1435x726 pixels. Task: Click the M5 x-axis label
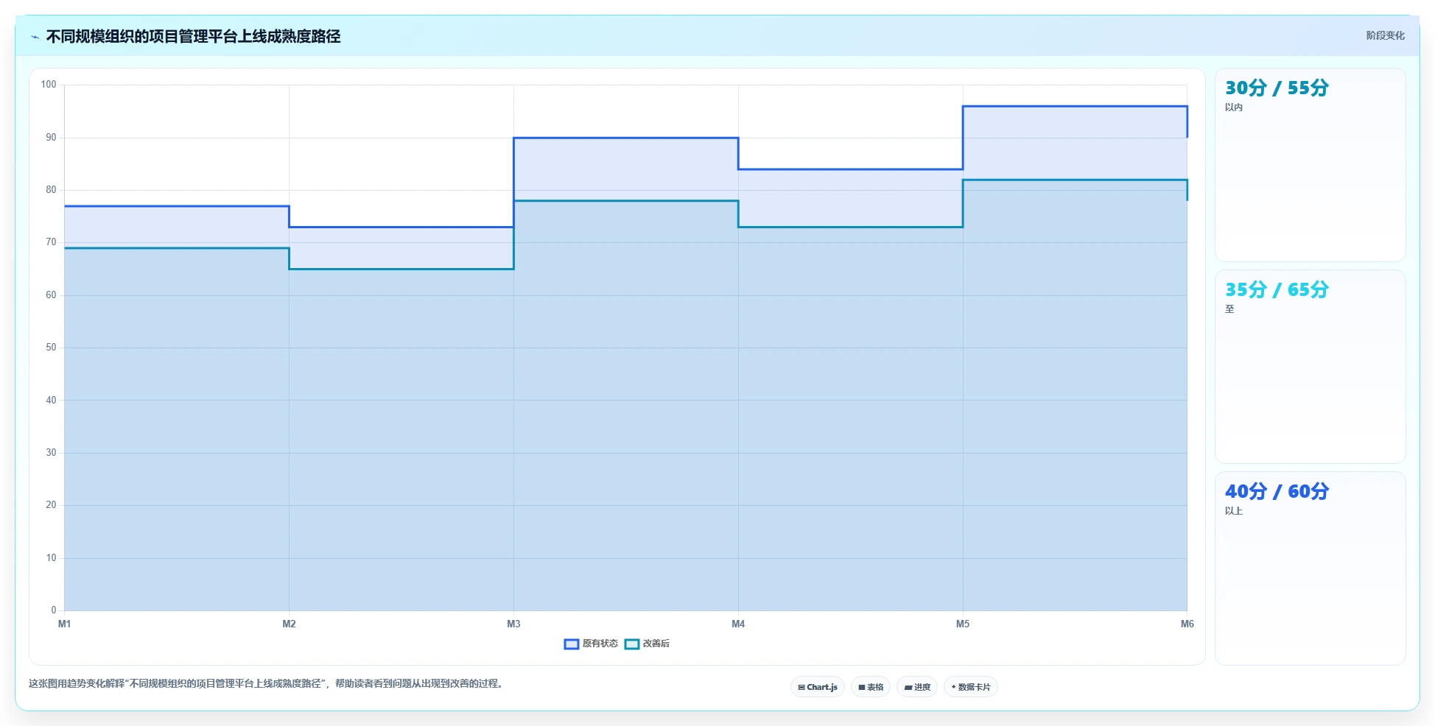pyautogui.click(x=963, y=624)
